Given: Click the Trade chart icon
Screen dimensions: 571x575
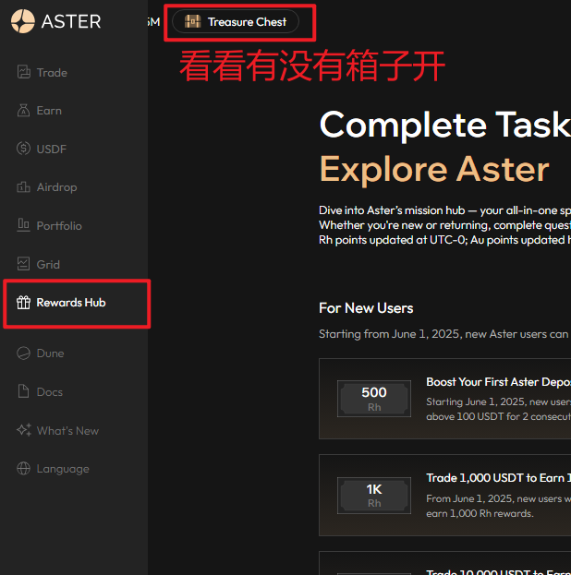Looking at the screenshot, I should point(23,72).
